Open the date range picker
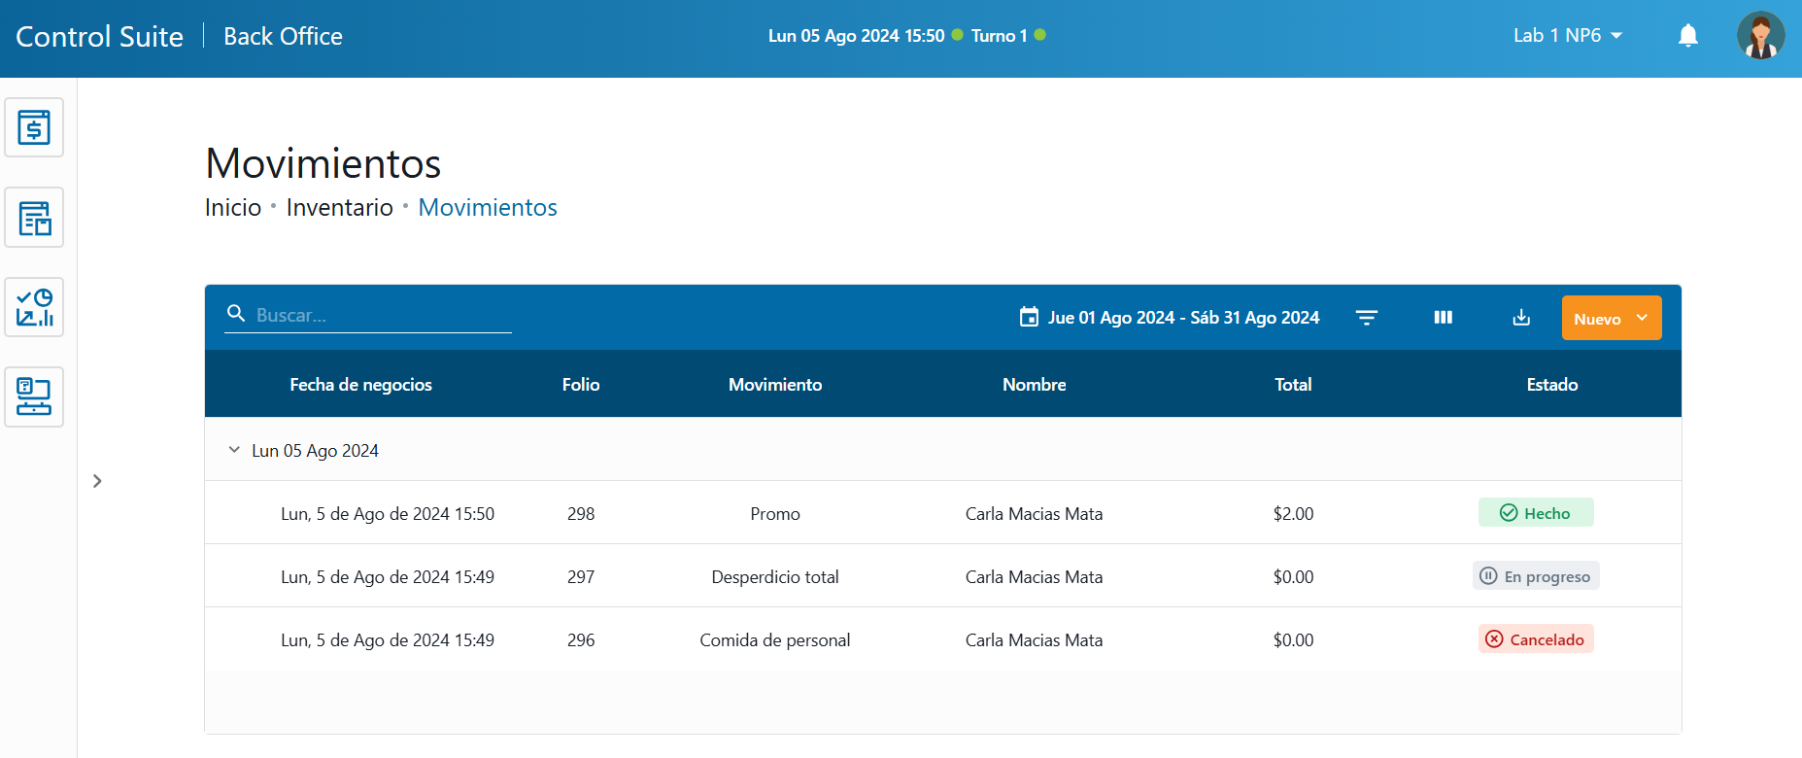The image size is (1802, 758). 1170,318
